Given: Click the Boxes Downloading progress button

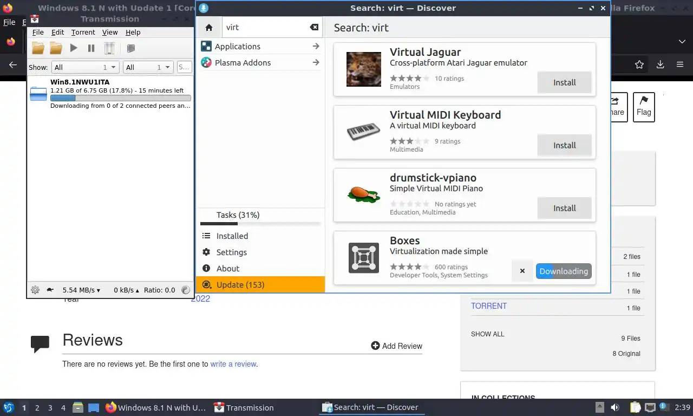Looking at the screenshot, I should (x=564, y=271).
